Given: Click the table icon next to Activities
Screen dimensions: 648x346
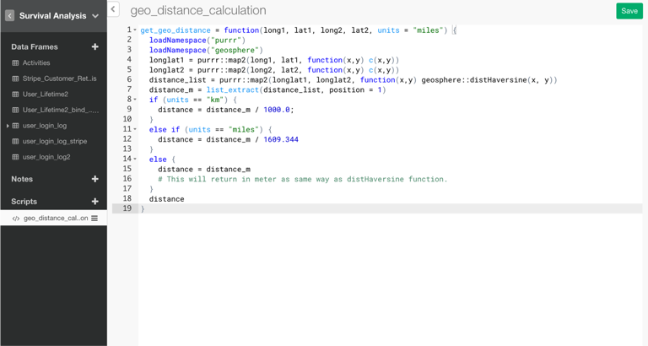Looking at the screenshot, I should tap(15, 63).
